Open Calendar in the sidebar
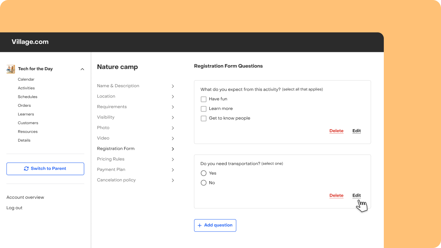Image resolution: width=441 pixels, height=248 pixels. 26,79
